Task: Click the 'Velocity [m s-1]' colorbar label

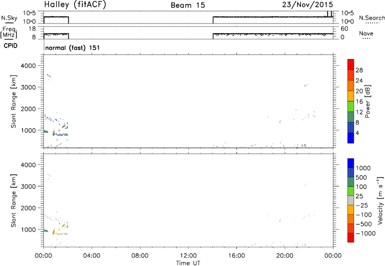Action: tap(380, 200)
